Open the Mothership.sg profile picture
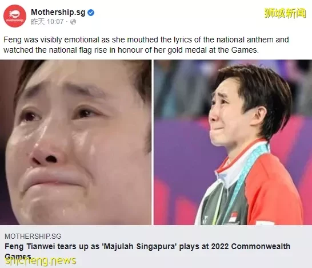The height and width of the screenshot is (268, 312). (x=15, y=16)
